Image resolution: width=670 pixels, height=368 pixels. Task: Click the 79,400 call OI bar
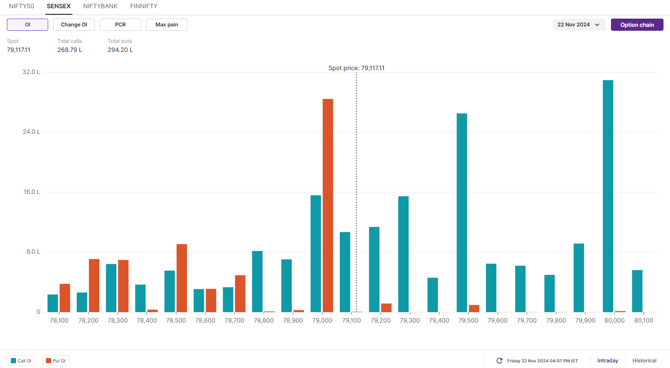click(433, 295)
